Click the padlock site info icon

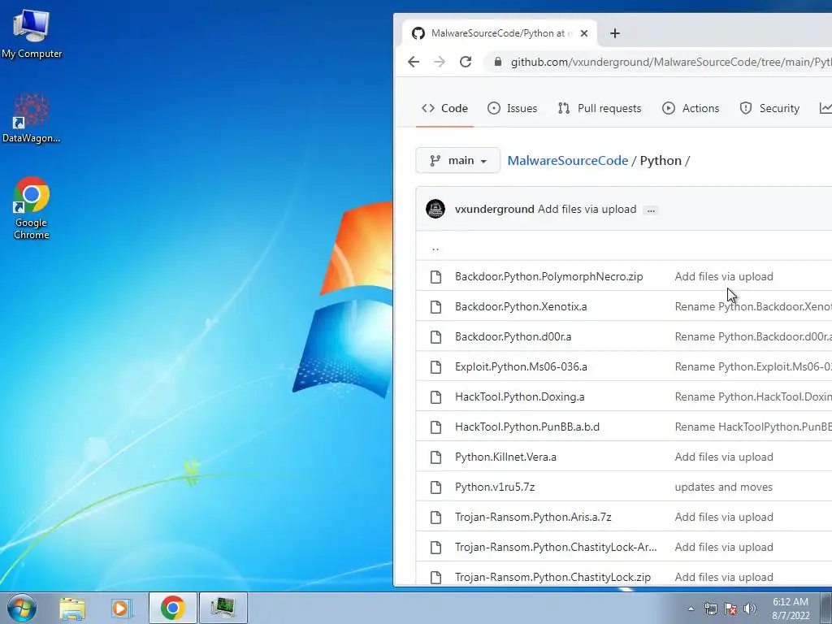498,62
